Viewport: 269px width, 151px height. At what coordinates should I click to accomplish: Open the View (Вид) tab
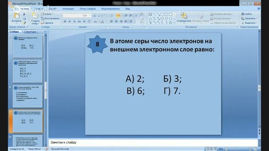click(x=127, y=8)
